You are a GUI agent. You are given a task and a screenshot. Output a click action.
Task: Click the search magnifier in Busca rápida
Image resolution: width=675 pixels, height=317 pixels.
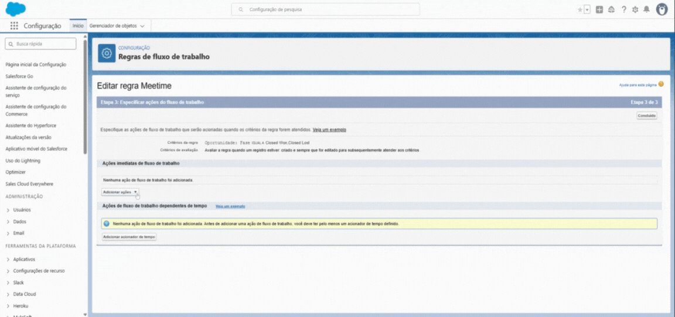coord(11,44)
